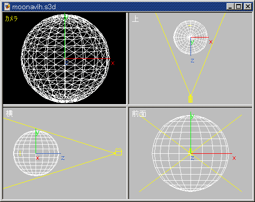The image size is (255, 202).
Task: Maximize the moonavih.s3d window
Action: (x=239, y=7)
